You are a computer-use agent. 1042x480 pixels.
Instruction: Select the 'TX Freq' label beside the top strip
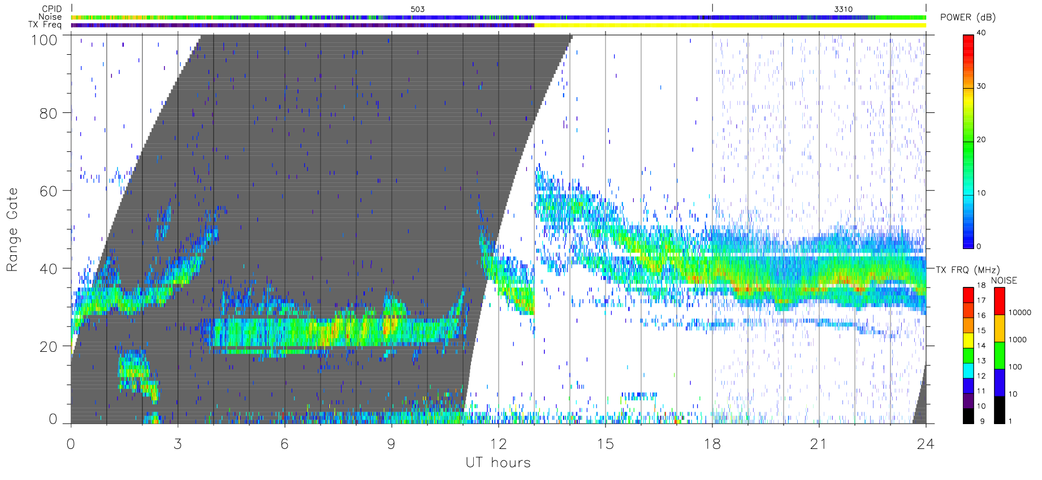pyautogui.click(x=45, y=25)
